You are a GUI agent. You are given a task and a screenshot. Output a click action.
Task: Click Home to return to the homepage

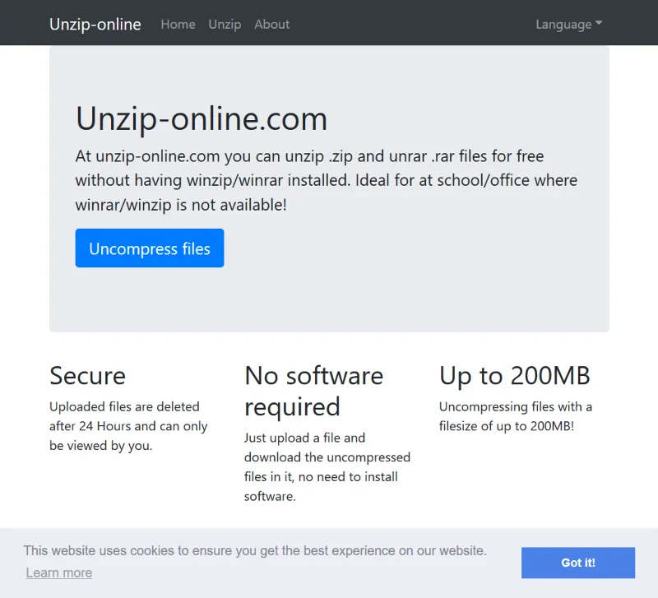[178, 25]
